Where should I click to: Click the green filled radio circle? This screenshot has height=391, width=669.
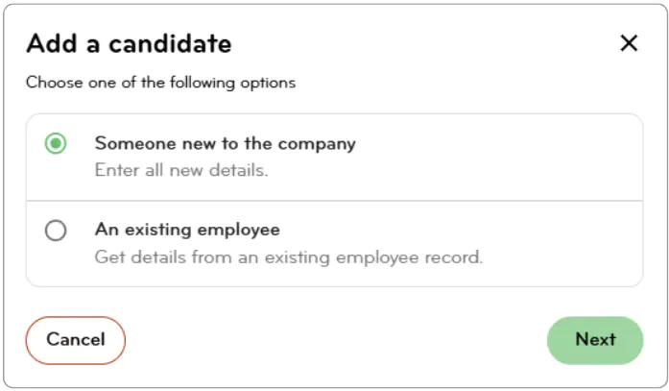pyautogui.click(x=56, y=144)
